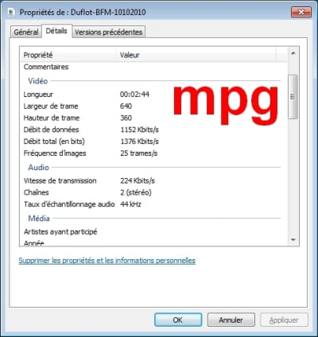Screen dimensions: 318x337
Task: Select the Taux d'échantillonnage audio label
Action: 69,204
